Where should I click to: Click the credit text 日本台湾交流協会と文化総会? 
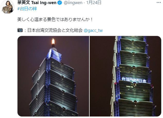pyautogui.click(x=55, y=30)
